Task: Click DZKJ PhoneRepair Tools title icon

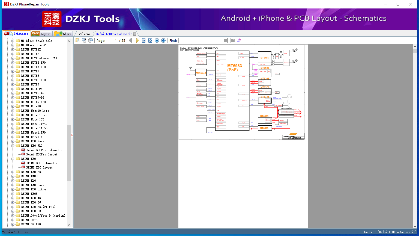Action: 7,4
